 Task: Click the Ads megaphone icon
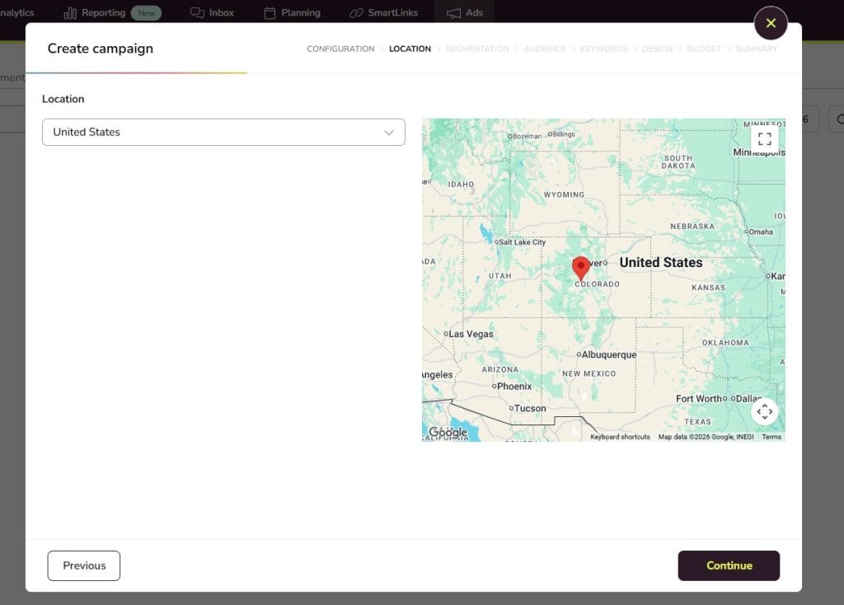coord(454,13)
